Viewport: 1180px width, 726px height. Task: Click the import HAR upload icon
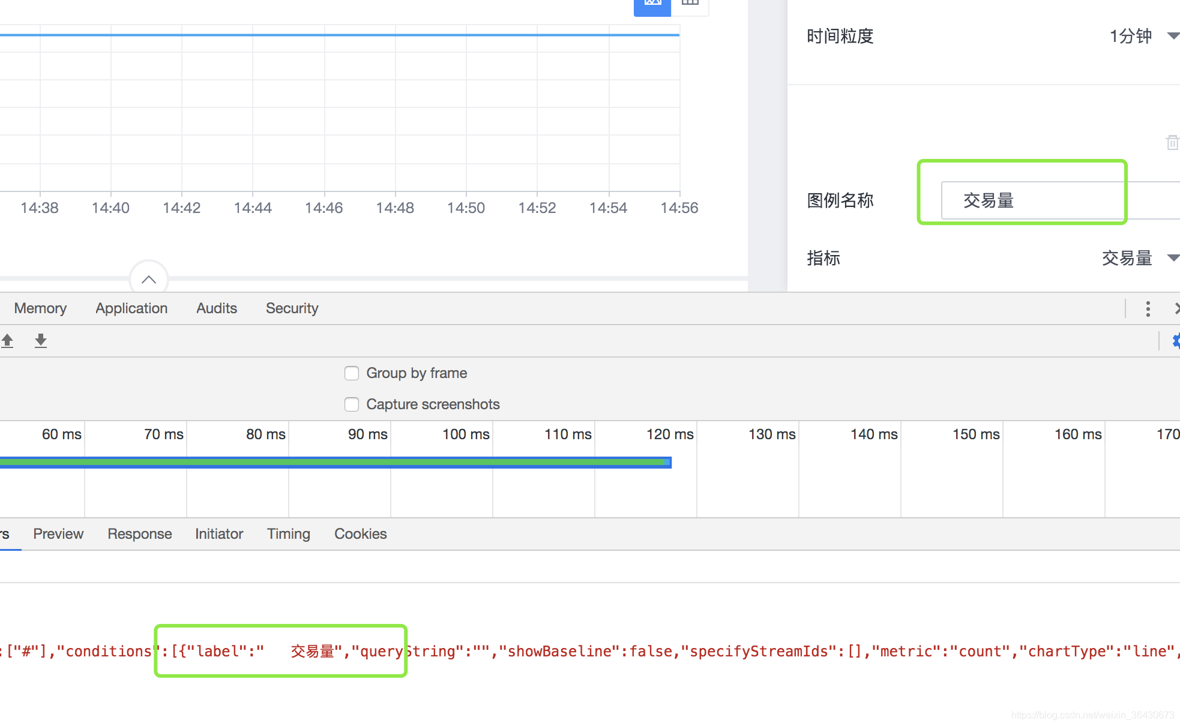point(7,341)
